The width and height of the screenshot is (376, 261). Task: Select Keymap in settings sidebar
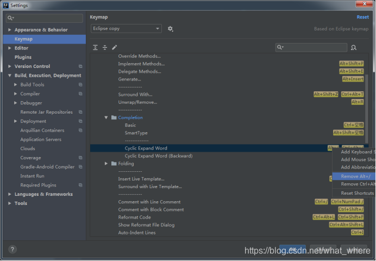coord(45,39)
